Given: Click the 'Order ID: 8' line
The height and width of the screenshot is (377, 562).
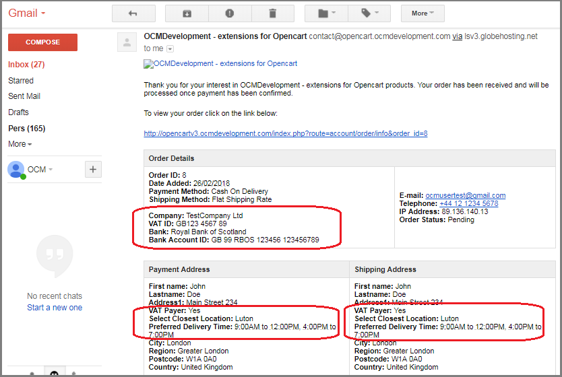Looking at the screenshot, I should 167,176.
